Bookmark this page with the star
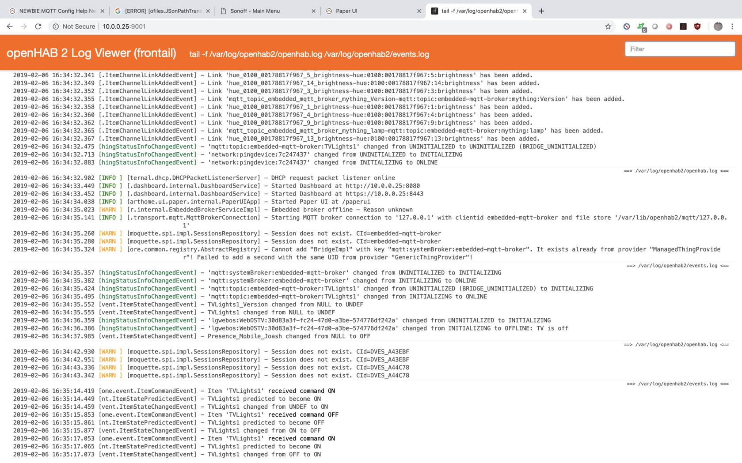 608,26
